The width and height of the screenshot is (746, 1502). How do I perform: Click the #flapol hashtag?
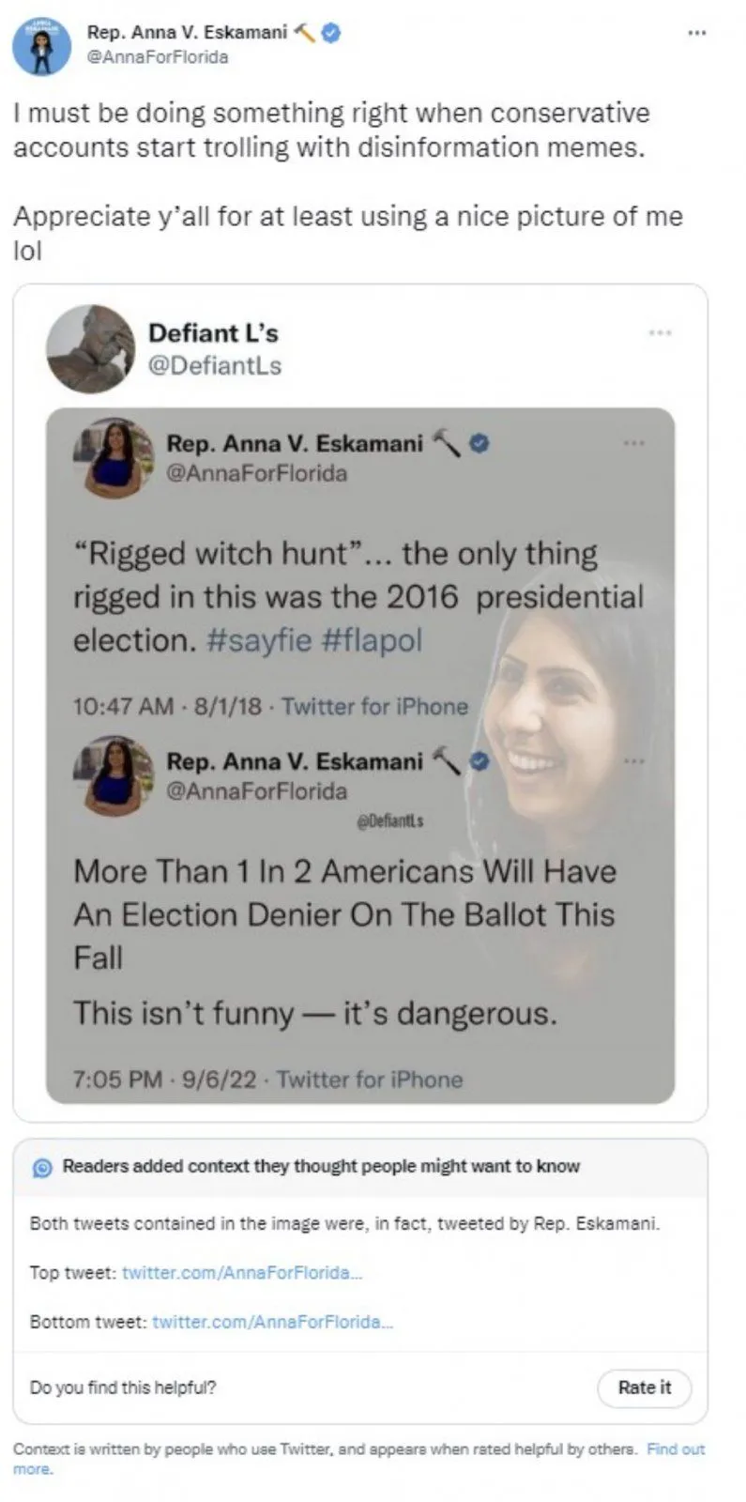pos(372,640)
